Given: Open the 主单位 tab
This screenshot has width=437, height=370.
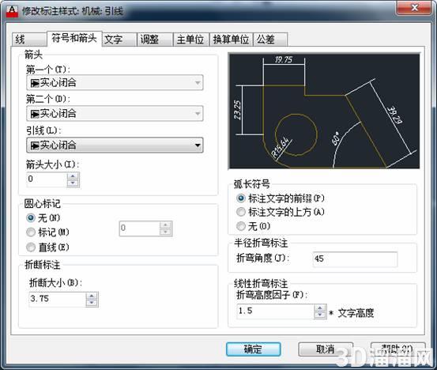Looking at the screenshot, I should click(x=190, y=40).
